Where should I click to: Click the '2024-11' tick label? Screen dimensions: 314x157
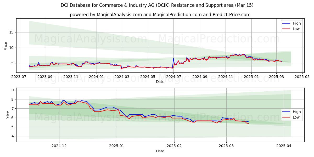click(225, 77)
